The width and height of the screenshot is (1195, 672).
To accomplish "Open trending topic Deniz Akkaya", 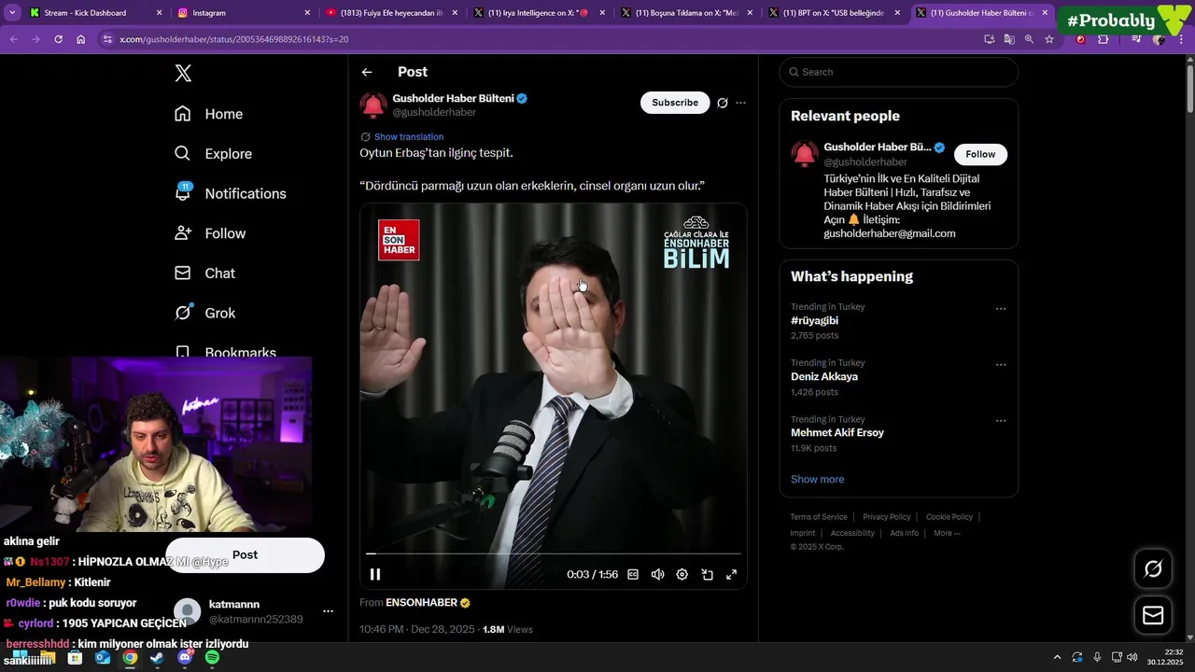I will pos(824,376).
